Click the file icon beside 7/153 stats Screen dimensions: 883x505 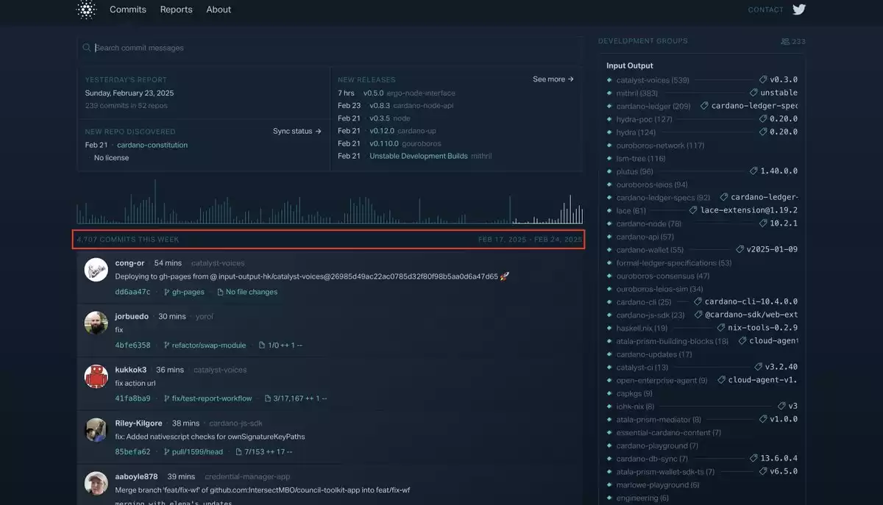(x=239, y=451)
